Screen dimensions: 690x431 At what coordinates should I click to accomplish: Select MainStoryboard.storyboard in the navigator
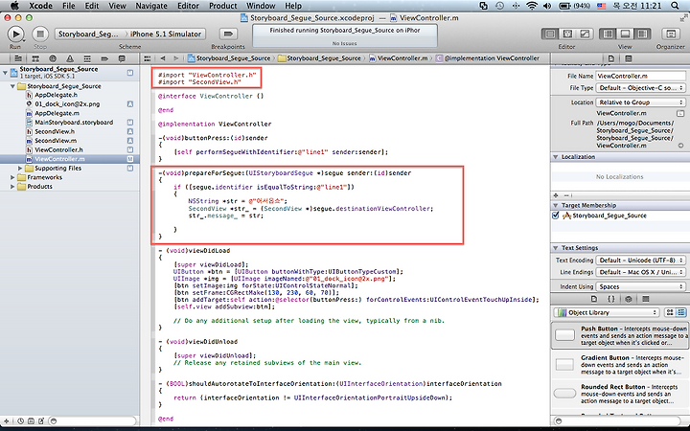[x=74, y=123]
